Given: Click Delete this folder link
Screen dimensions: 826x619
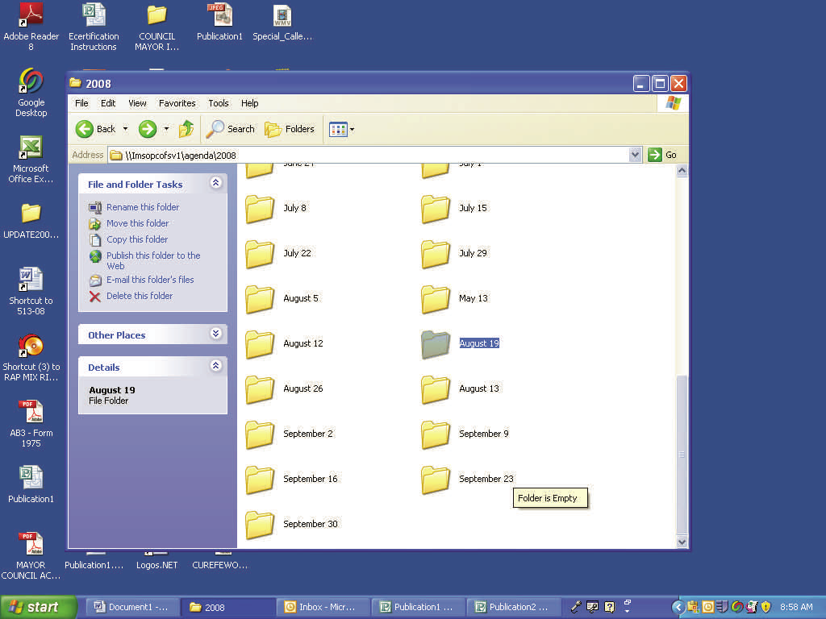Looking at the screenshot, I should click(x=140, y=297).
